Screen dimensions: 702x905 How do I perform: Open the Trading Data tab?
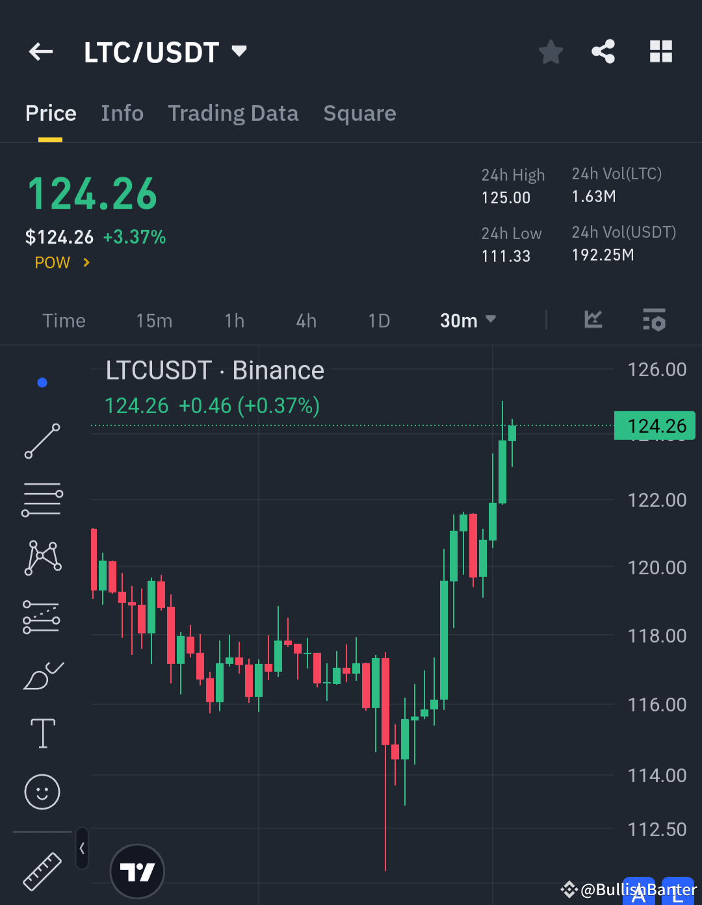[233, 113]
